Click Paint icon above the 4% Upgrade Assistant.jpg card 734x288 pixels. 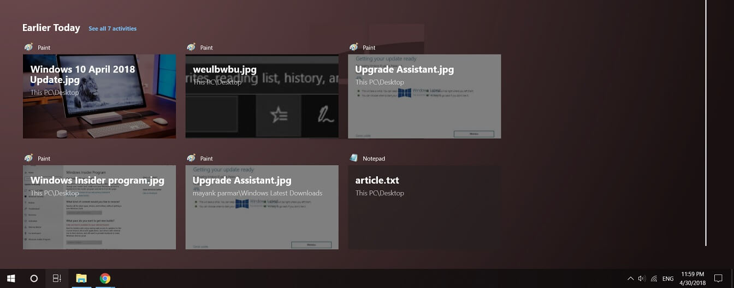click(x=191, y=158)
